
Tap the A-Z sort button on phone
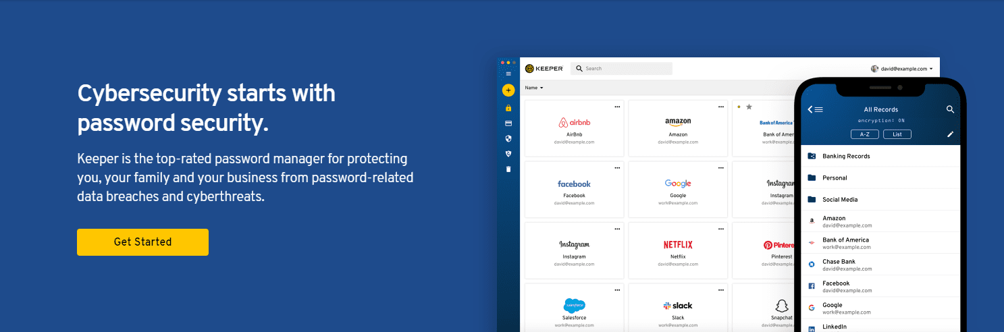[x=864, y=134]
